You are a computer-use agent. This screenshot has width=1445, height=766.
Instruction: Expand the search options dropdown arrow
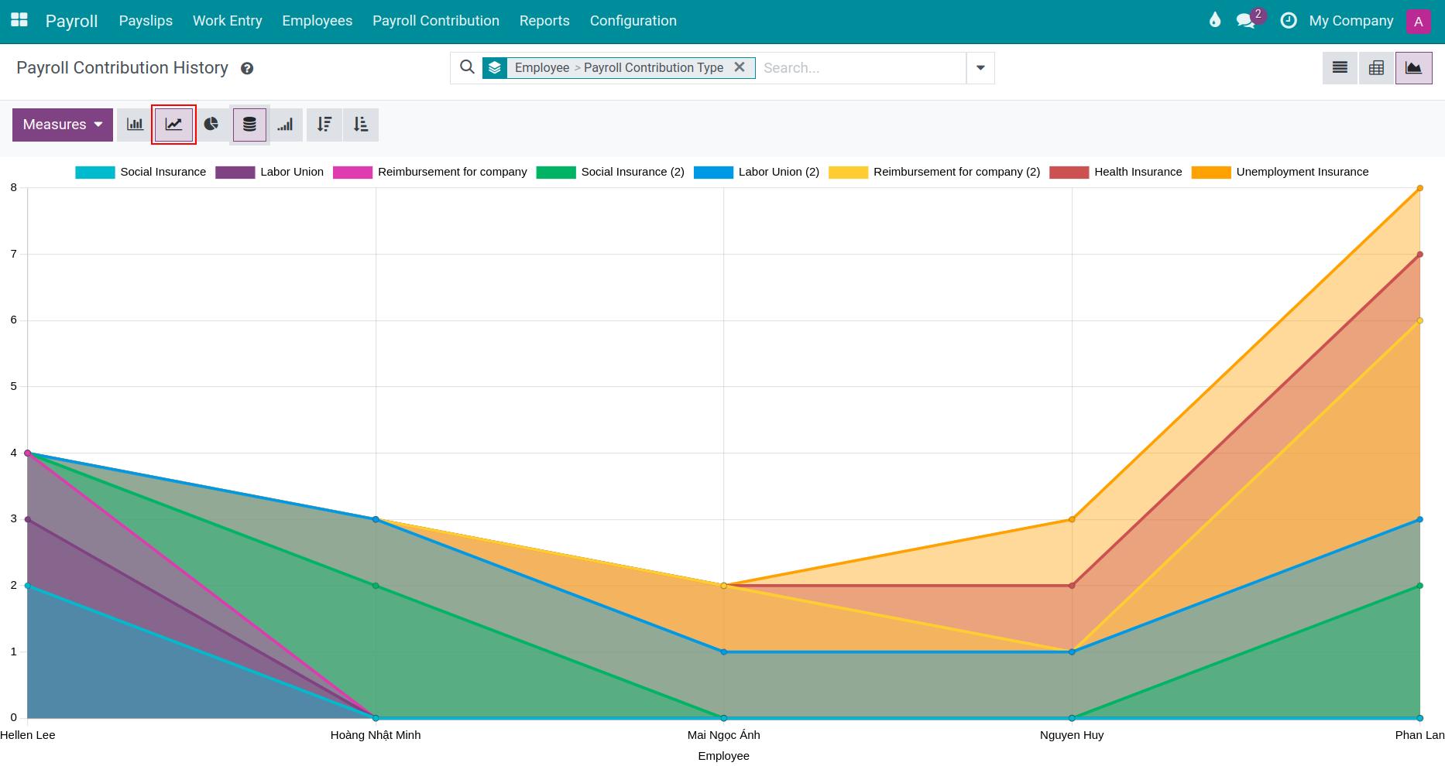(x=980, y=67)
